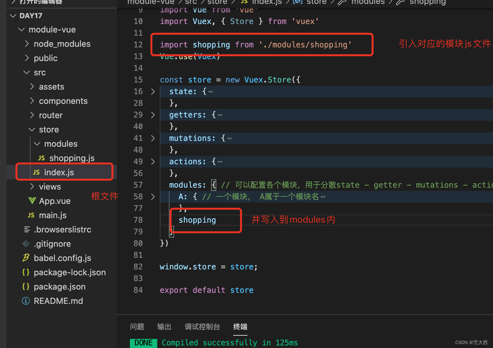Click the braces icon beside package.json
The width and height of the screenshot is (493, 348).
[26, 287]
